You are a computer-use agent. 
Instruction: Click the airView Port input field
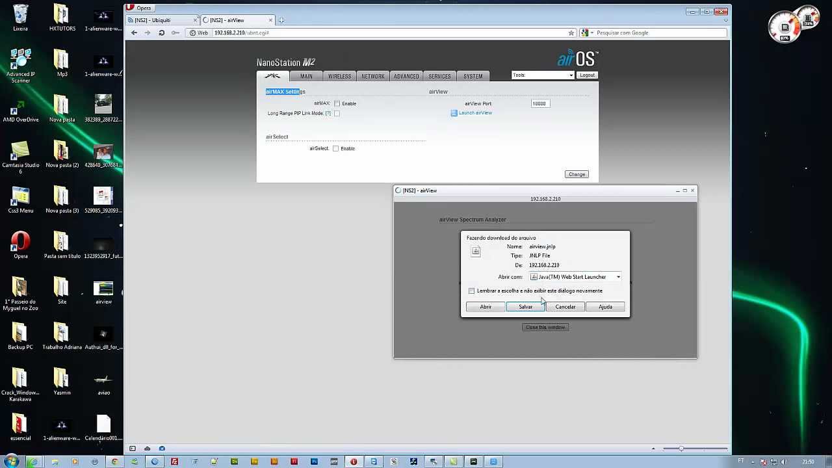point(539,103)
